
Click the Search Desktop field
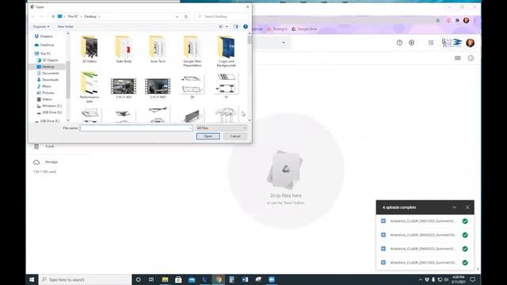tap(222, 17)
